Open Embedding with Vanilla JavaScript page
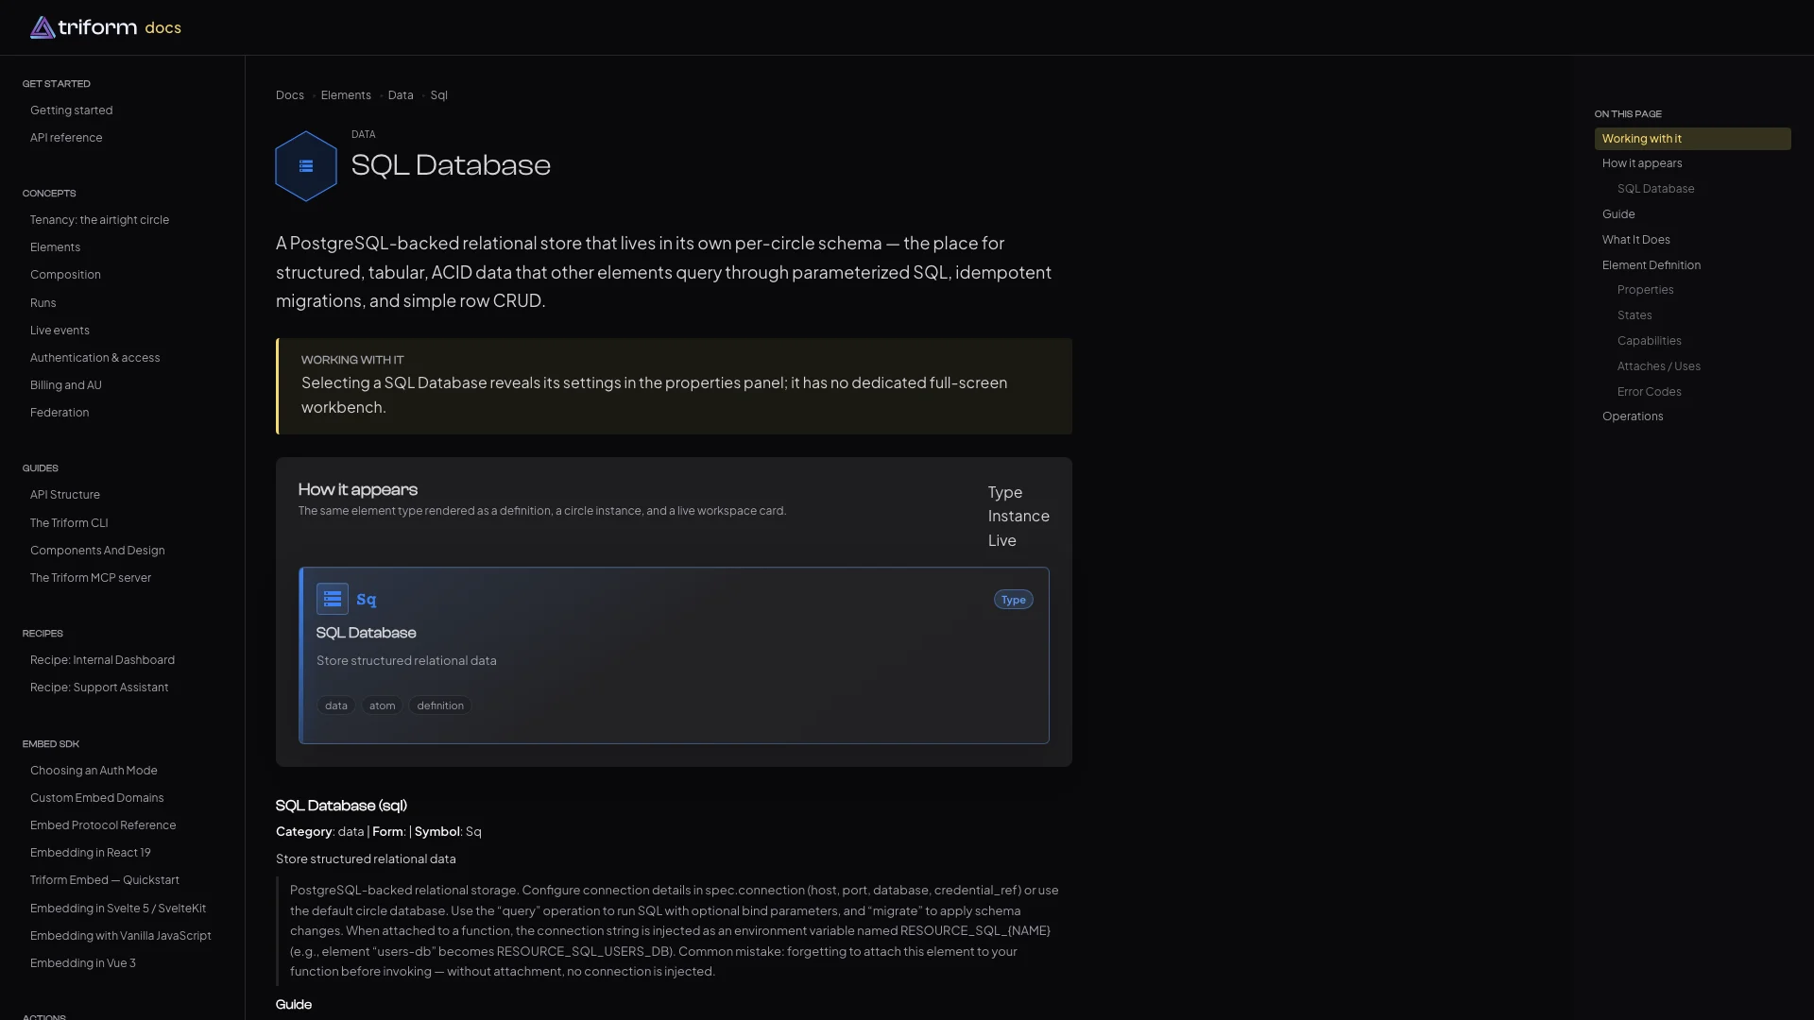 pyautogui.click(x=121, y=936)
